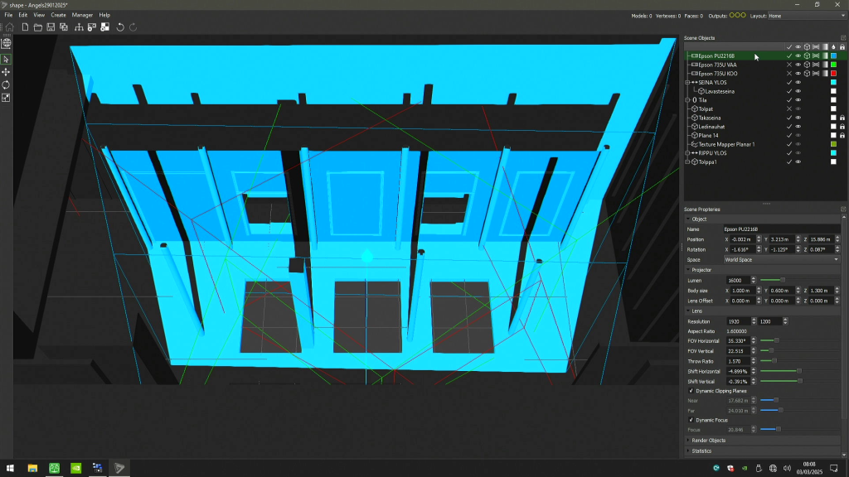The height and width of the screenshot is (477, 849).
Task: Click the Save file toolbar icon
Action: (x=51, y=27)
